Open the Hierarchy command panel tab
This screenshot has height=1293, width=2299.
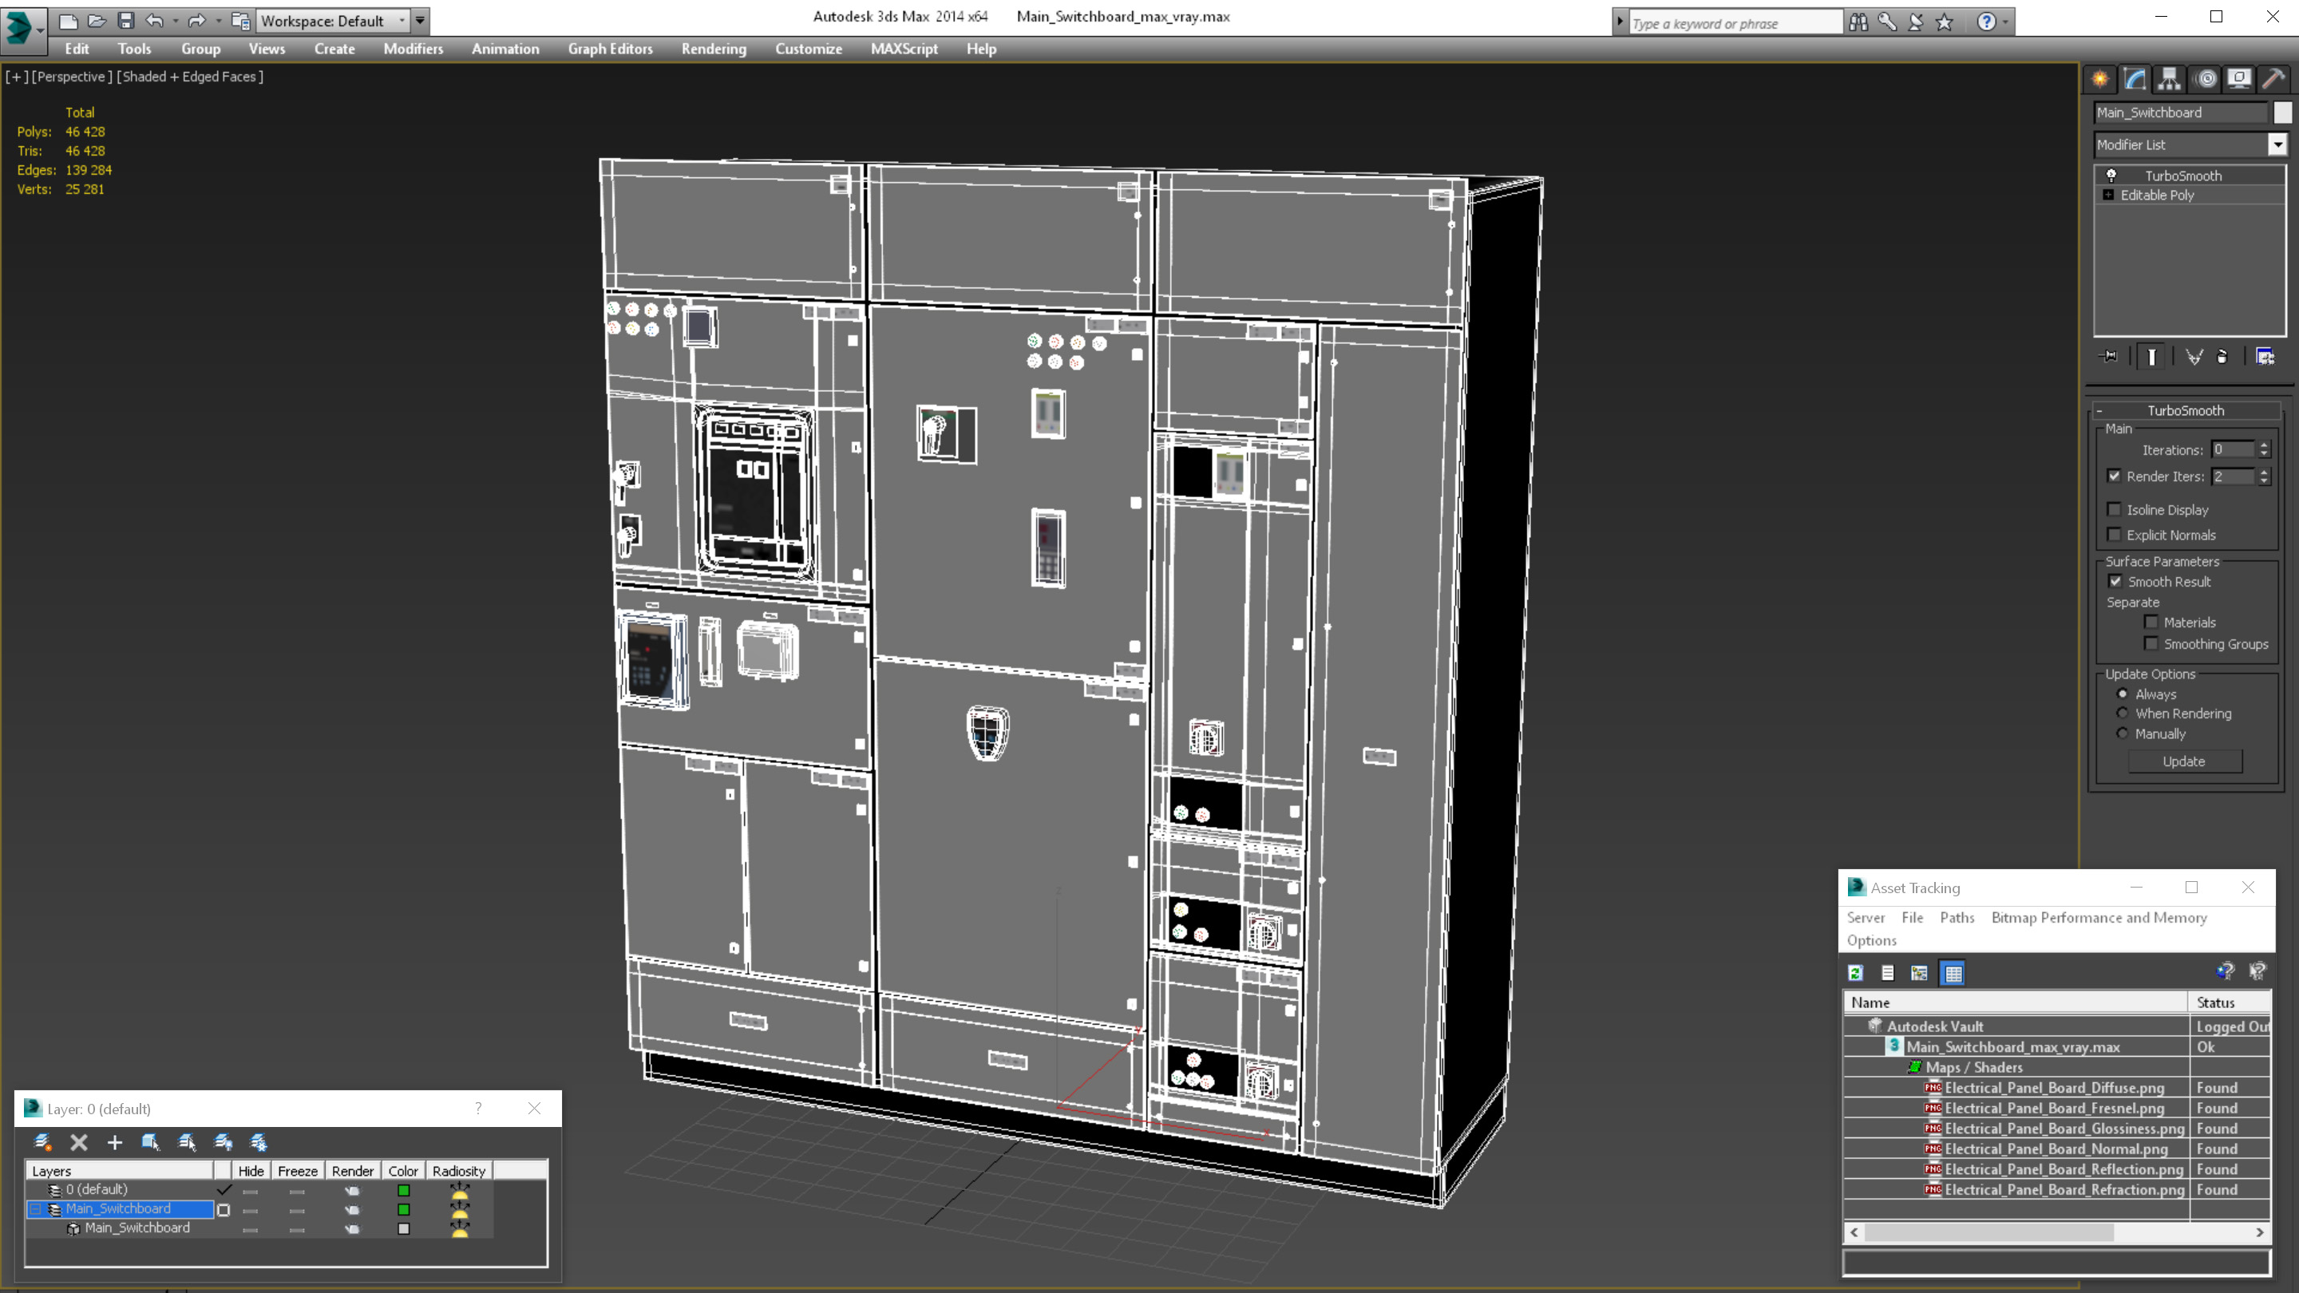(2169, 80)
